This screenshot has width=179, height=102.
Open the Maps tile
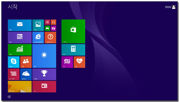click(x=67, y=62)
